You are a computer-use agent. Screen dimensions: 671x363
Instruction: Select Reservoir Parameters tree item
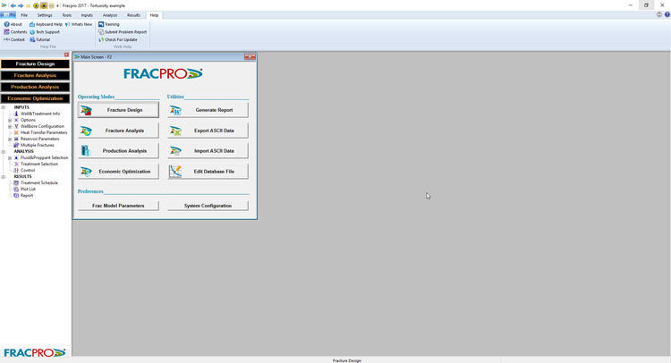[39, 139]
